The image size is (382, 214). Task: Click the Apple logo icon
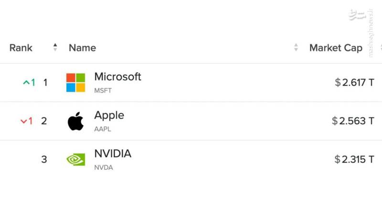coord(75,121)
